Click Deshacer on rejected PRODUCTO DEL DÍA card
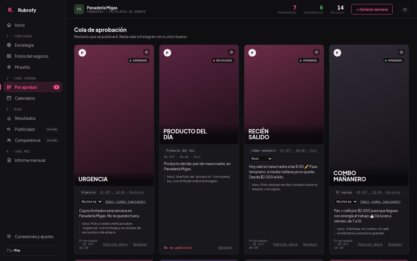This screenshot has width=417, height=261. [x=225, y=247]
